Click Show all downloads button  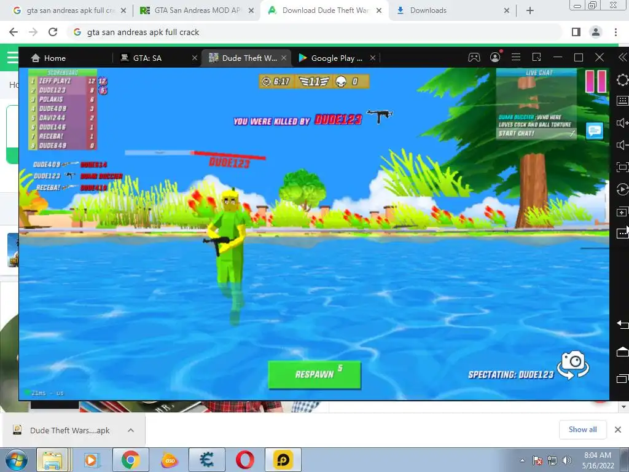582,430
